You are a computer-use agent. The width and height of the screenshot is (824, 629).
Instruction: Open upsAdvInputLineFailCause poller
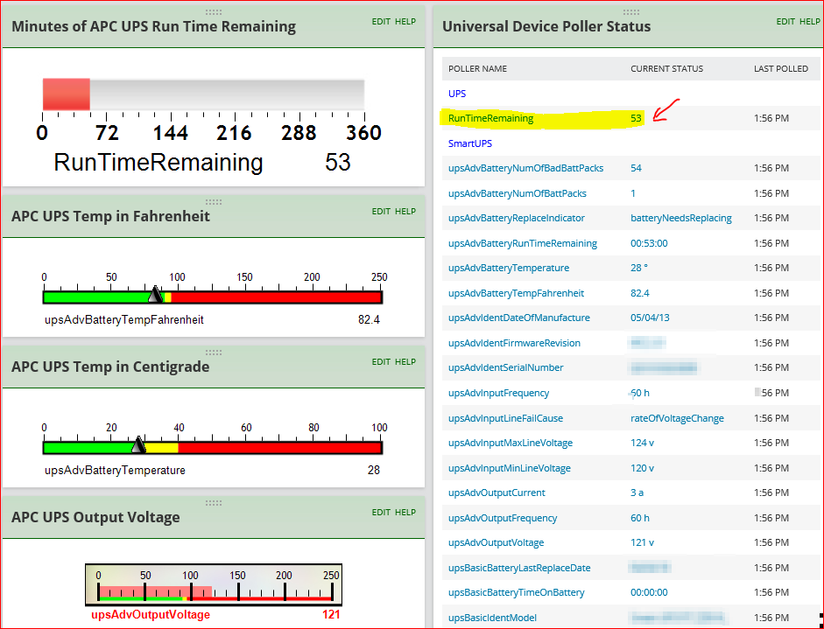click(x=505, y=418)
